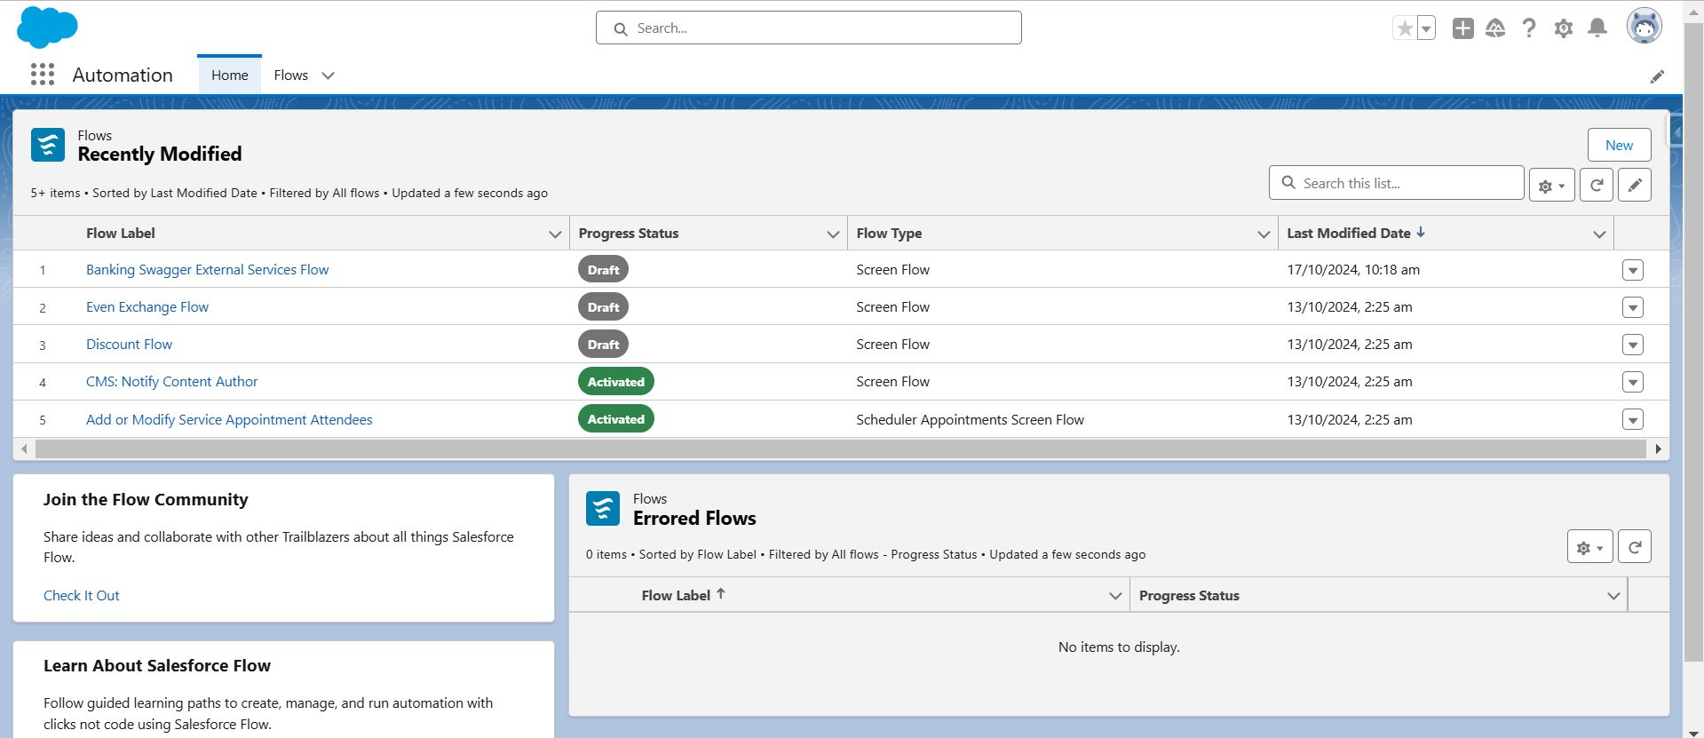Open Recently Modified list view controls gear
Screen dimensions: 1704x738
coord(1552,186)
